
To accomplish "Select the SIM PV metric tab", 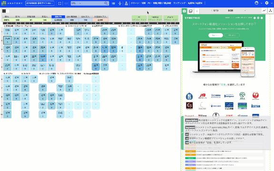I will coord(58,17).
